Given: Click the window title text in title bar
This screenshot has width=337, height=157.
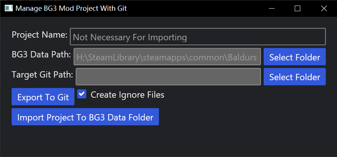Looking at the screenshot, I should 71,8.
